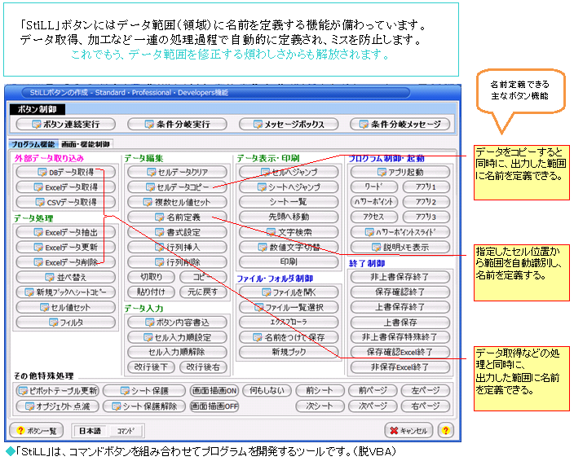574x461 pixels.
Task: Click the Excelデータ抽出 button
Action: [65, 232]
